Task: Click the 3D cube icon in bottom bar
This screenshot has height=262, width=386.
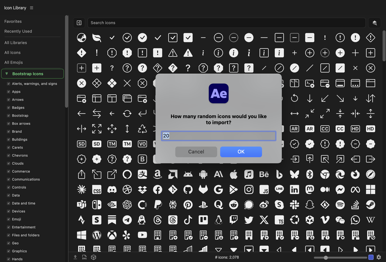Action: point(94,257)
